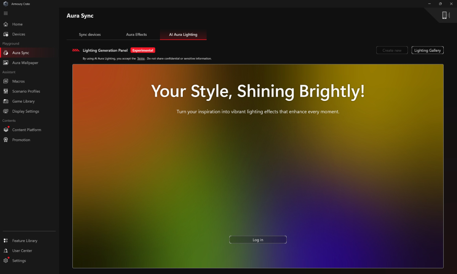The width and height of the screenshot is (457, 274).
Task: Click the Aura Wallpaper picture icon
Action: tap(6, 63)
